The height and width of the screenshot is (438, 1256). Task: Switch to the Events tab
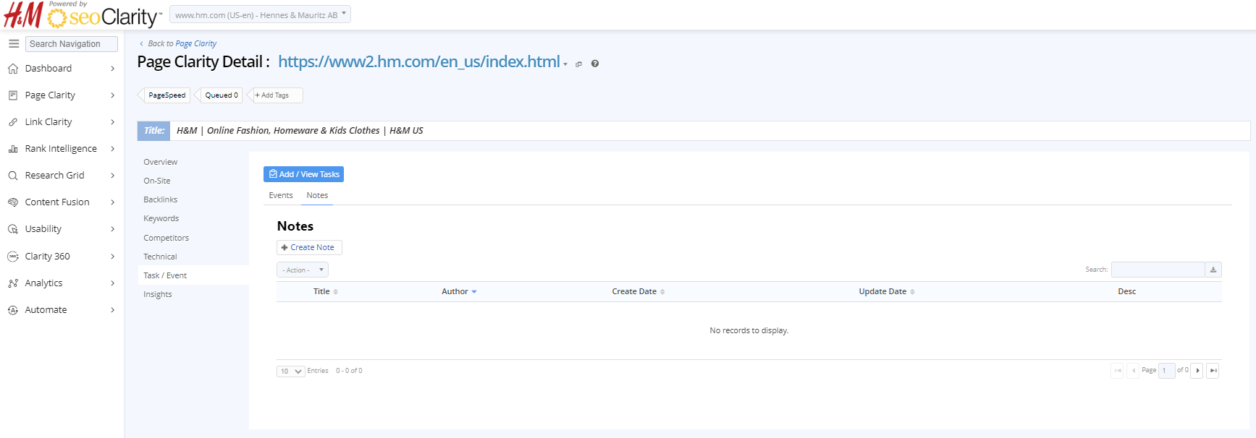(281, 195)
